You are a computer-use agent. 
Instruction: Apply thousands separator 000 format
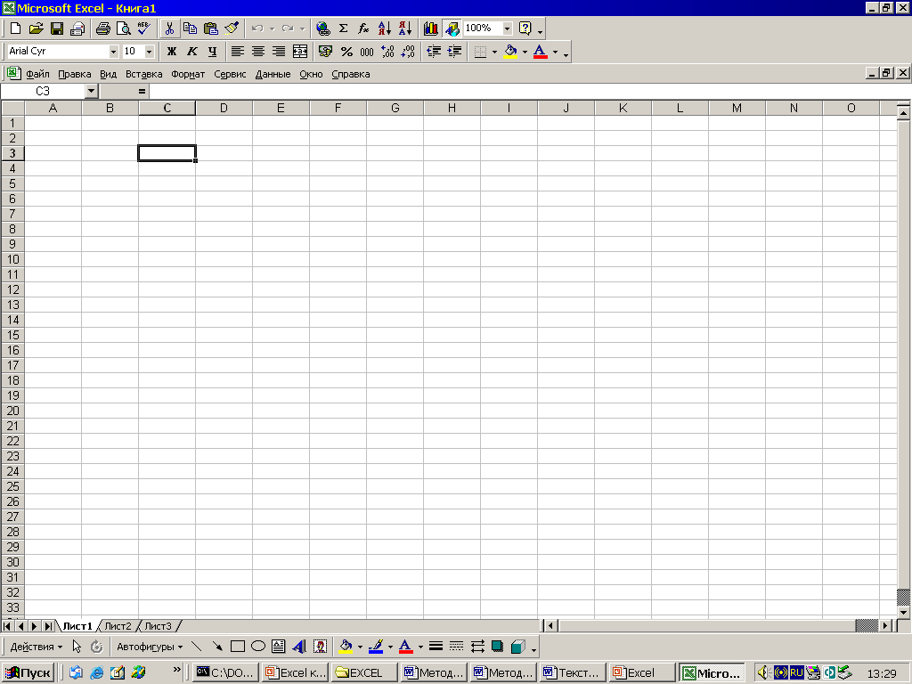[367, 51]
